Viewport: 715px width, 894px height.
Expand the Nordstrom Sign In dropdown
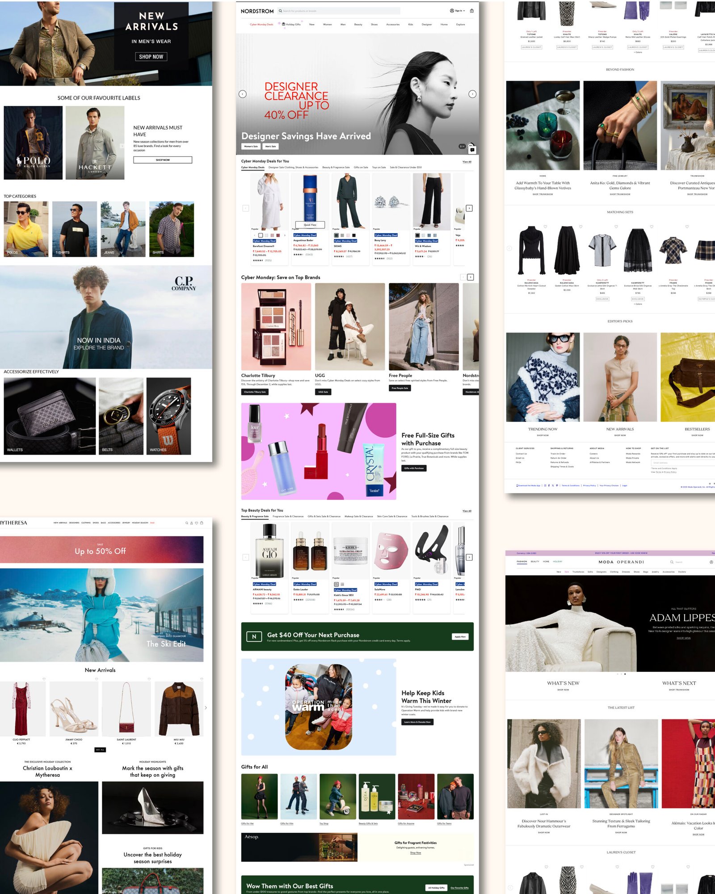coord(458,11)
